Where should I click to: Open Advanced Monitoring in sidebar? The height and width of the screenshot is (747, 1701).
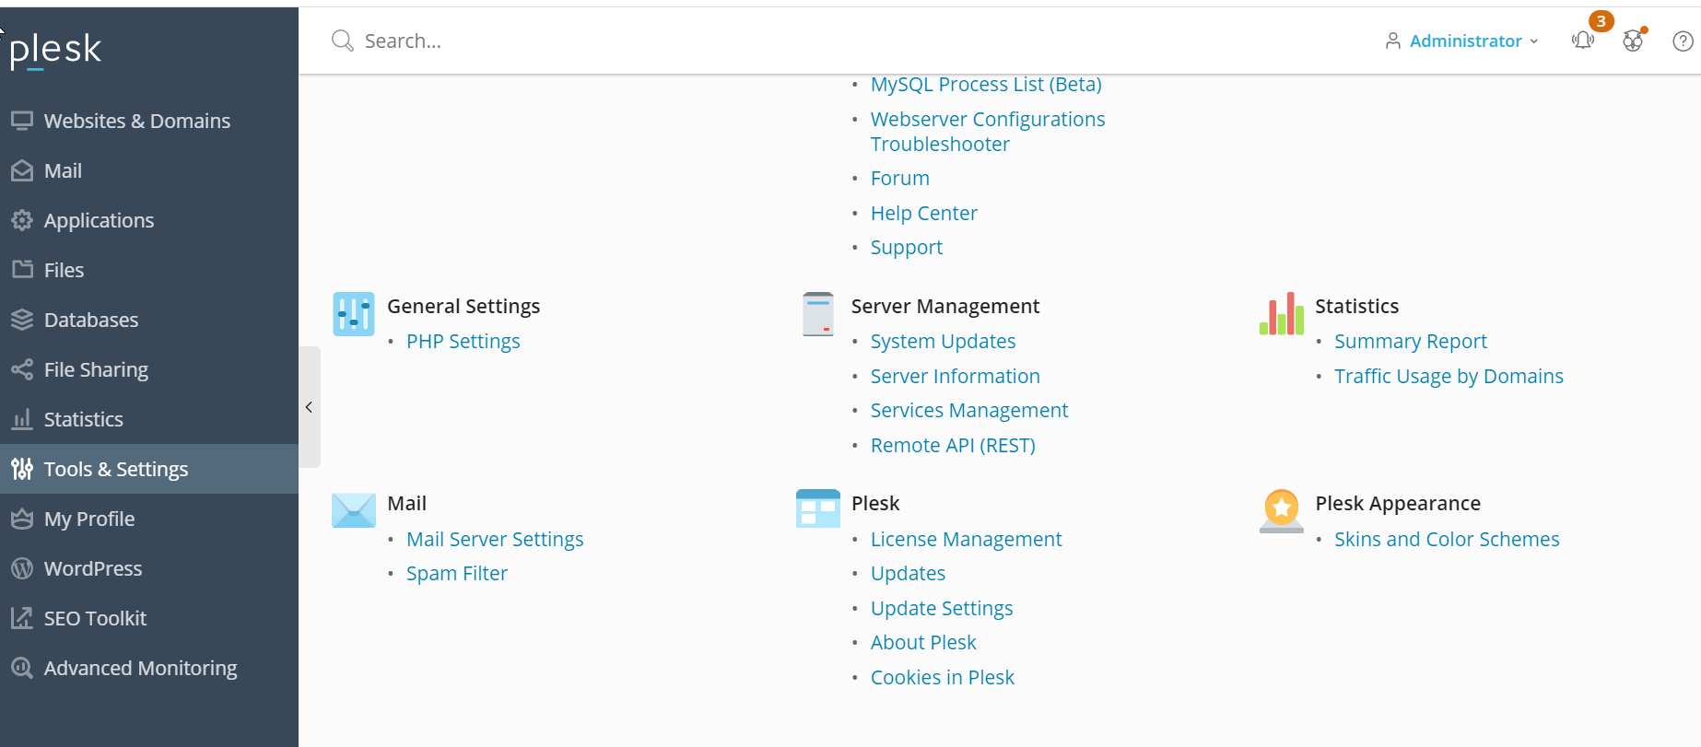click(x=140, y=668)
